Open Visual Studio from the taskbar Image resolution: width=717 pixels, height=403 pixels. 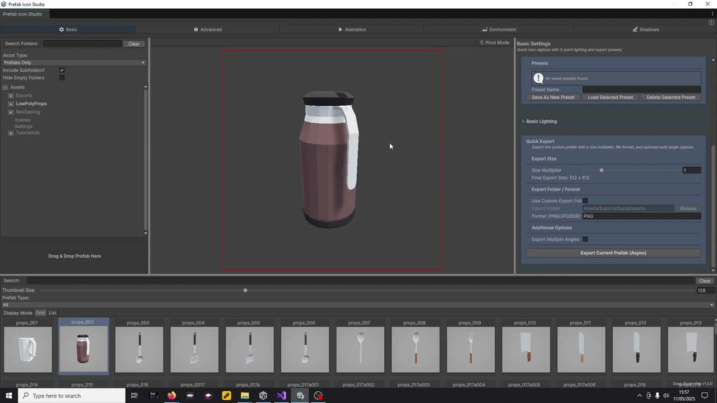click(281, 396)
